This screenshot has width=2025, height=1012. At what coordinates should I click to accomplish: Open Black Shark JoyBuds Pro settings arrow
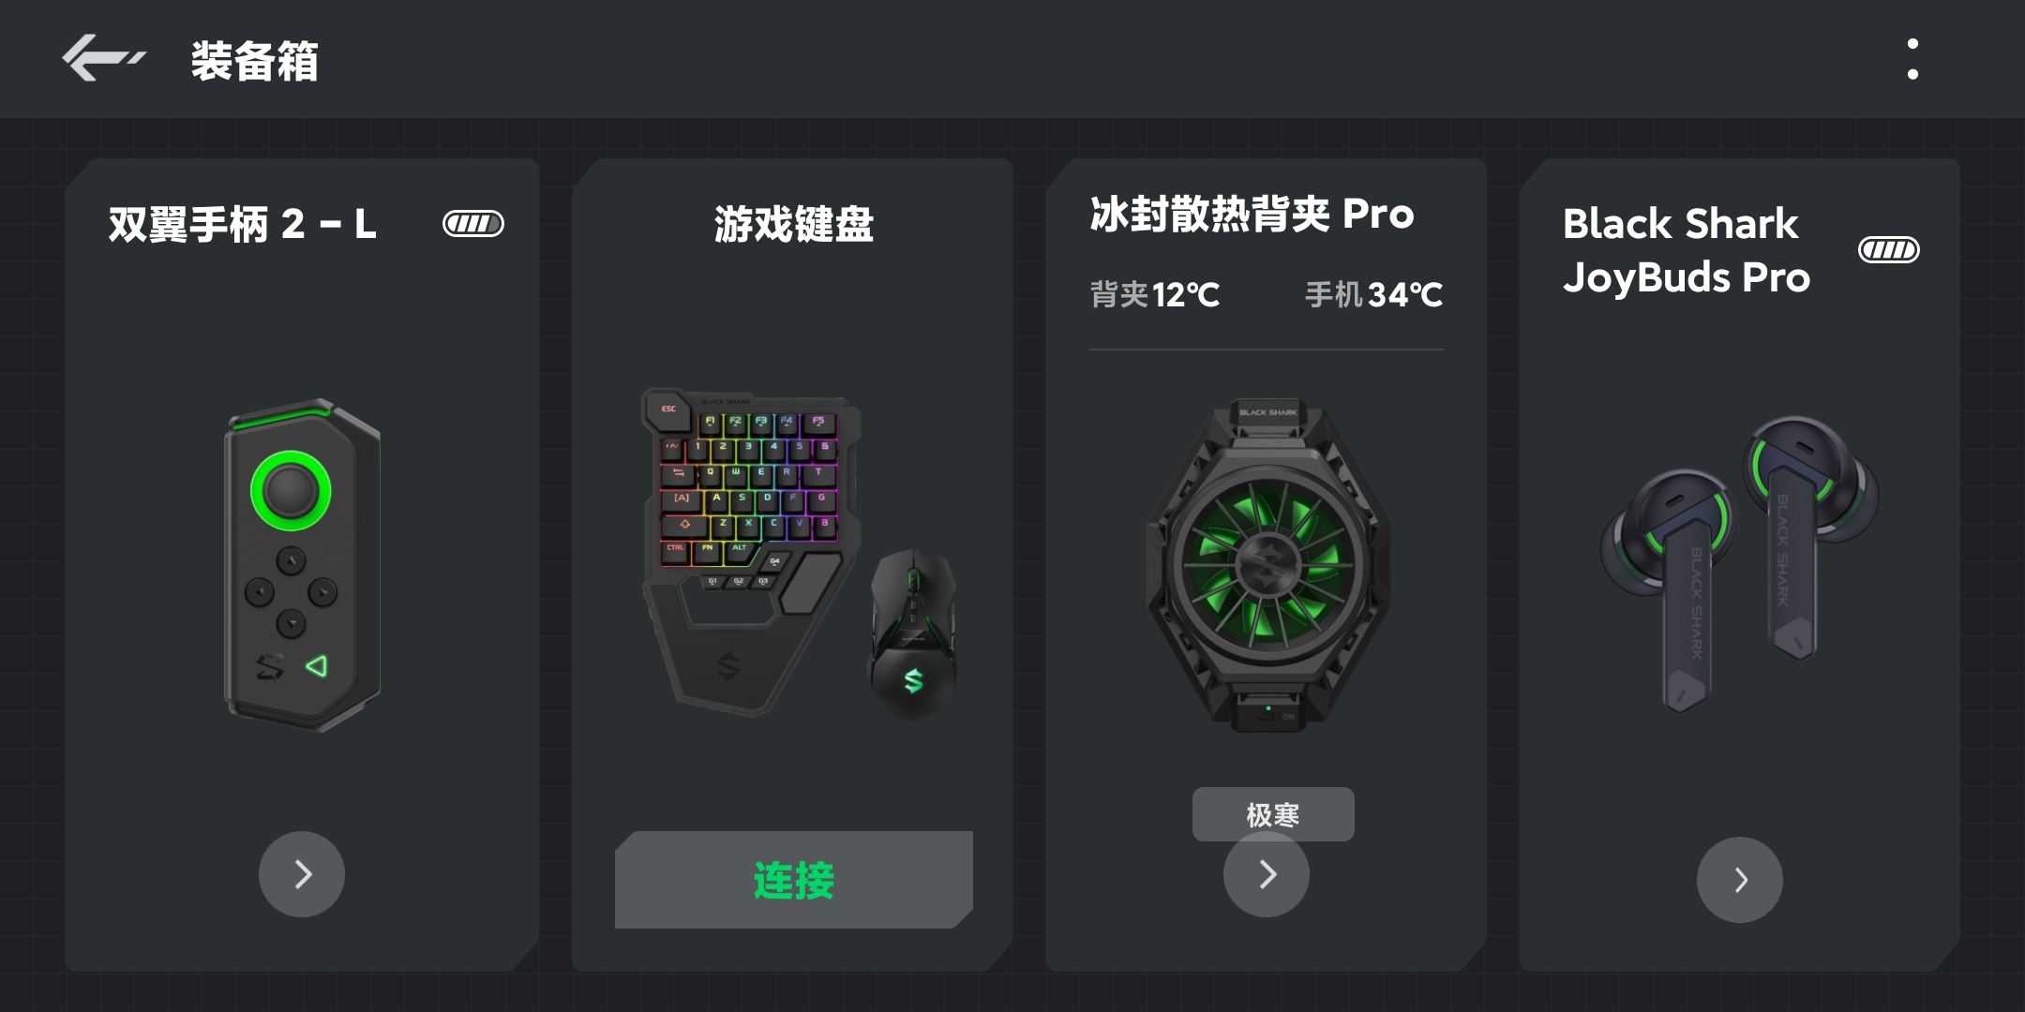pos(1740,880)
